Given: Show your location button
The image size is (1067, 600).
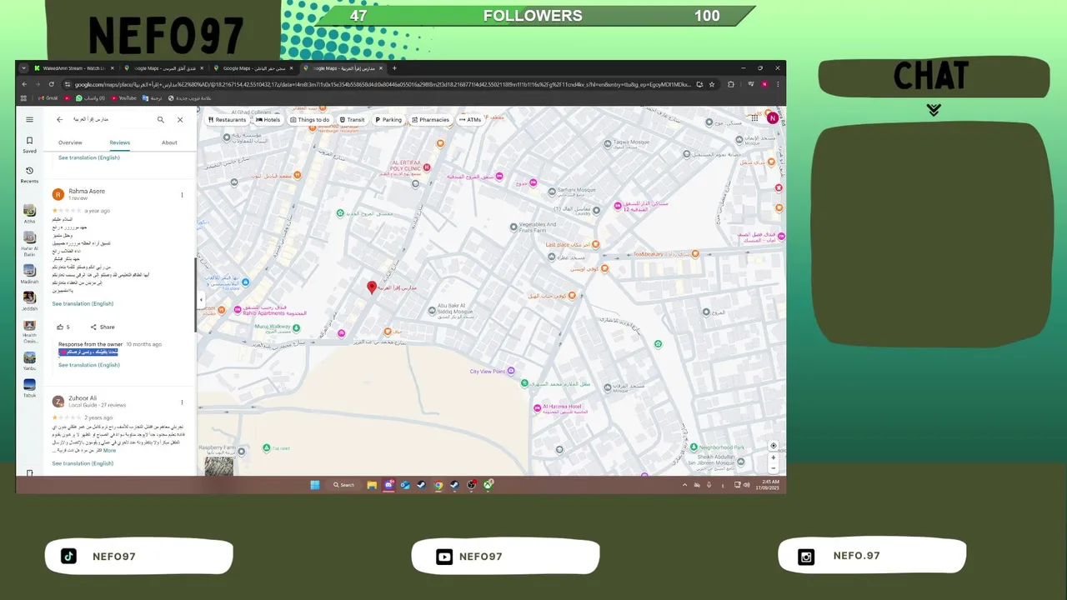Looking at the screenshot, I should (773, 446).
